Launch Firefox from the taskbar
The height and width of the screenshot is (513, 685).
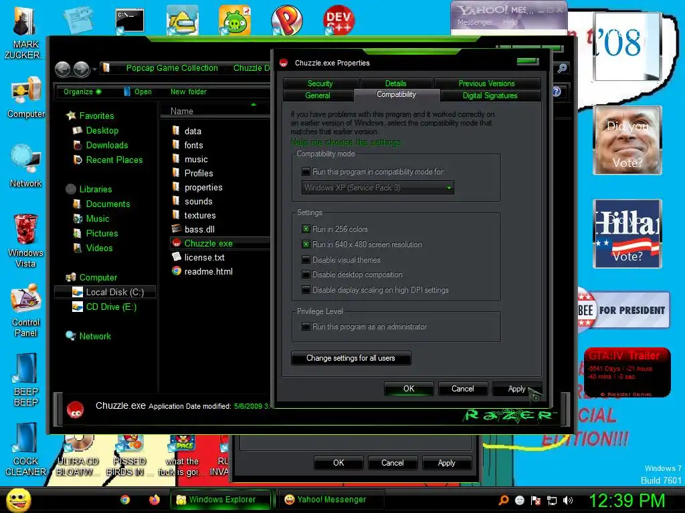pyautogui.click(x=155, y=500)
